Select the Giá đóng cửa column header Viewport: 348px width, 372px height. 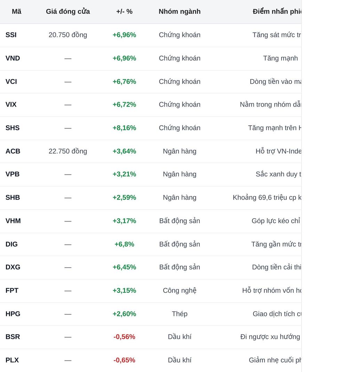pyautogui.click(x=68, y=11)
